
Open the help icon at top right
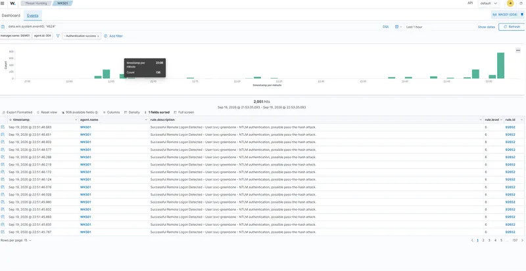(x=521, y=3)
